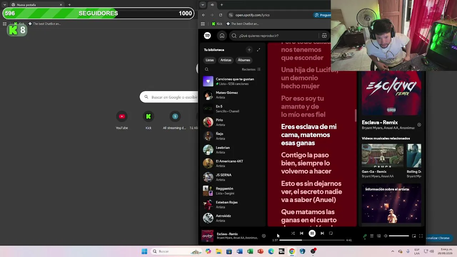Open Astrokidz artist entry
The image size is (457, 257).
233,218
